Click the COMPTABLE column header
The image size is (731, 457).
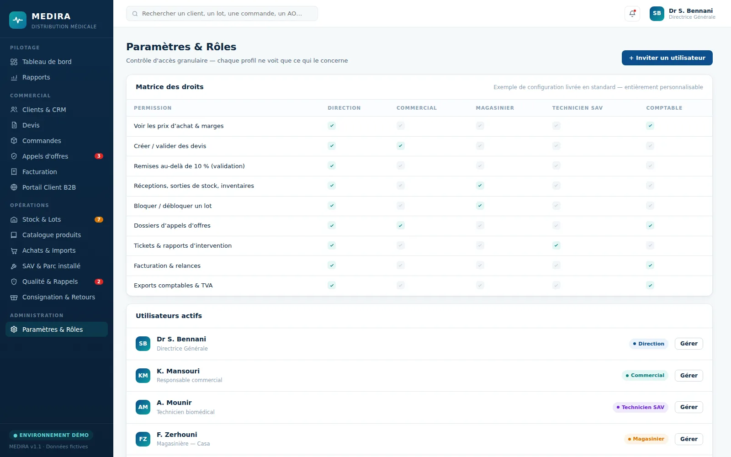[x=664, y=108]
